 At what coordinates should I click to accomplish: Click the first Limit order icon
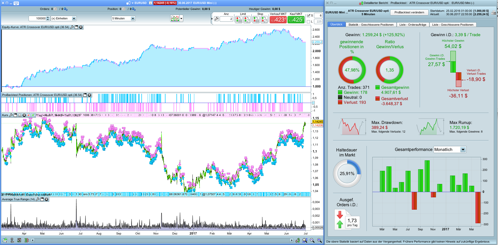[239, 19]
